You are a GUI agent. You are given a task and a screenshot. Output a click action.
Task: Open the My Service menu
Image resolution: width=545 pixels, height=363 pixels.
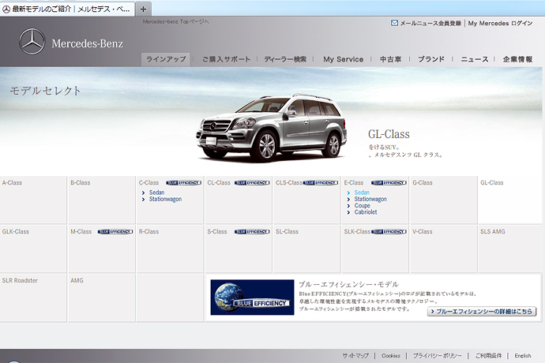pos(343,59)
